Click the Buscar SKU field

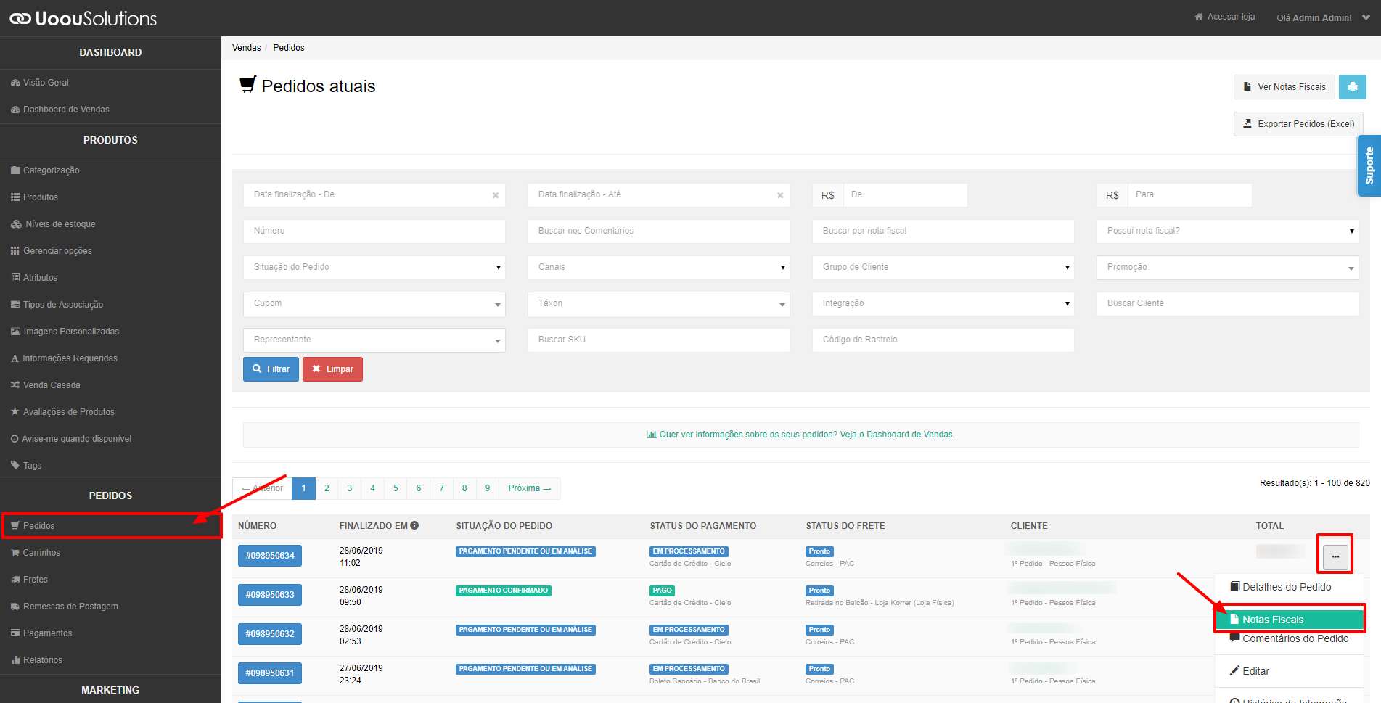point(659,340)
